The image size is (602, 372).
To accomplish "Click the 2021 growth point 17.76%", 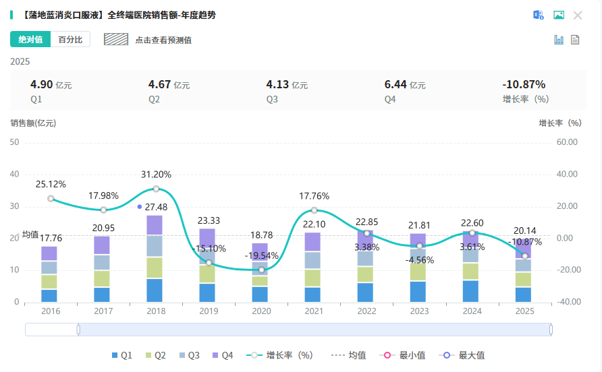I will (314, 210).
